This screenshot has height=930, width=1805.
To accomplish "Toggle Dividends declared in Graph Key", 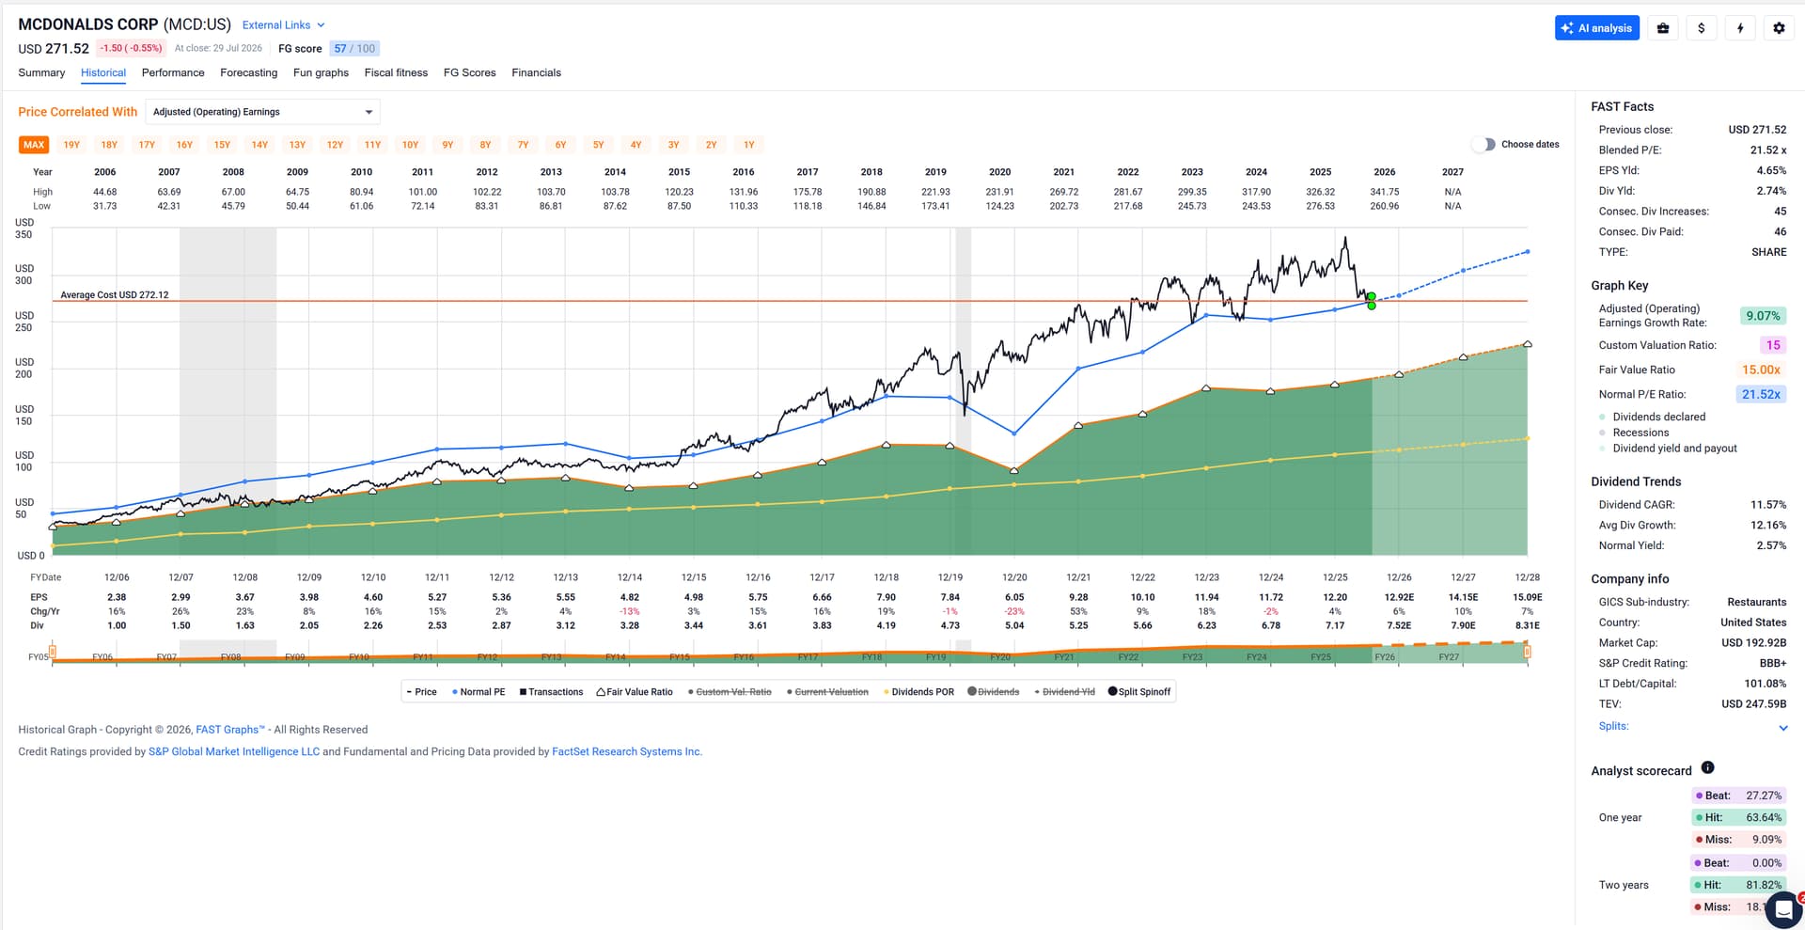I will tap(1652, 417).
